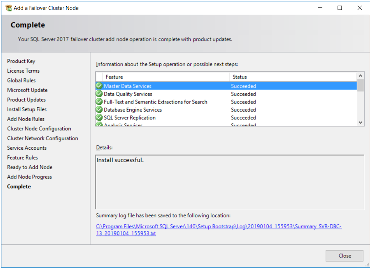Click Succeeded status for Data Quality Services
Image resolution: width=371 pixels, height=269 pixels.
click(243, 94)
